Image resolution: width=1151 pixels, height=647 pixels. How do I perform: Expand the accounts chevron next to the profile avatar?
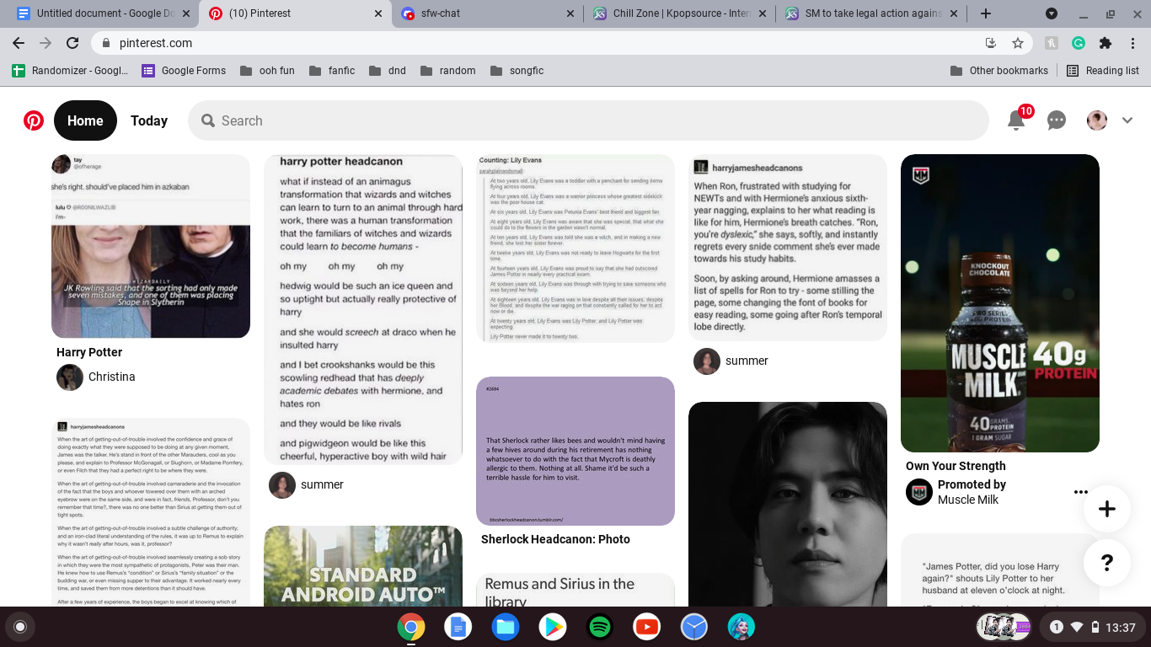click(x=1127, y=120)
